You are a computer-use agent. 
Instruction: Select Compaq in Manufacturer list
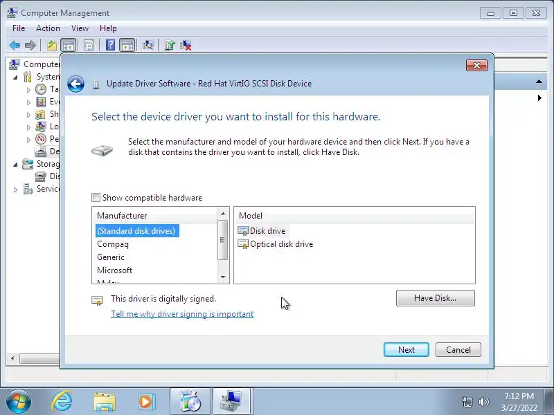[x=113, y=244]
